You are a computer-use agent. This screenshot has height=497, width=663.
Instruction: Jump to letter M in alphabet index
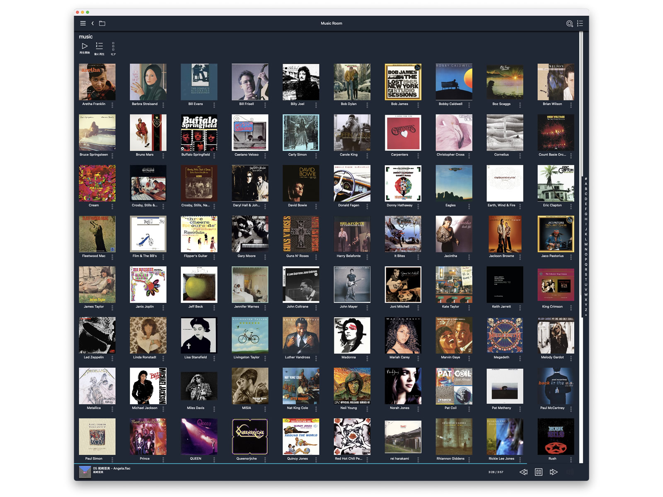click(x=586, y=244)
